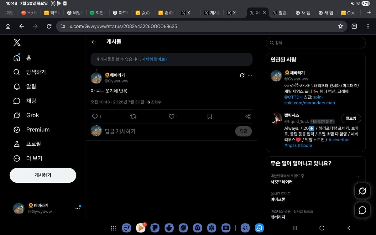Open the recent apps navigation button

tap(295, 228)
